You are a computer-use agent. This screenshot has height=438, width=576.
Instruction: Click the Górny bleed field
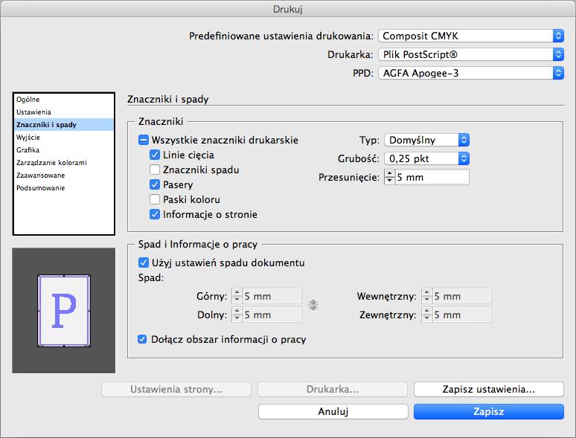click(272, 296)
